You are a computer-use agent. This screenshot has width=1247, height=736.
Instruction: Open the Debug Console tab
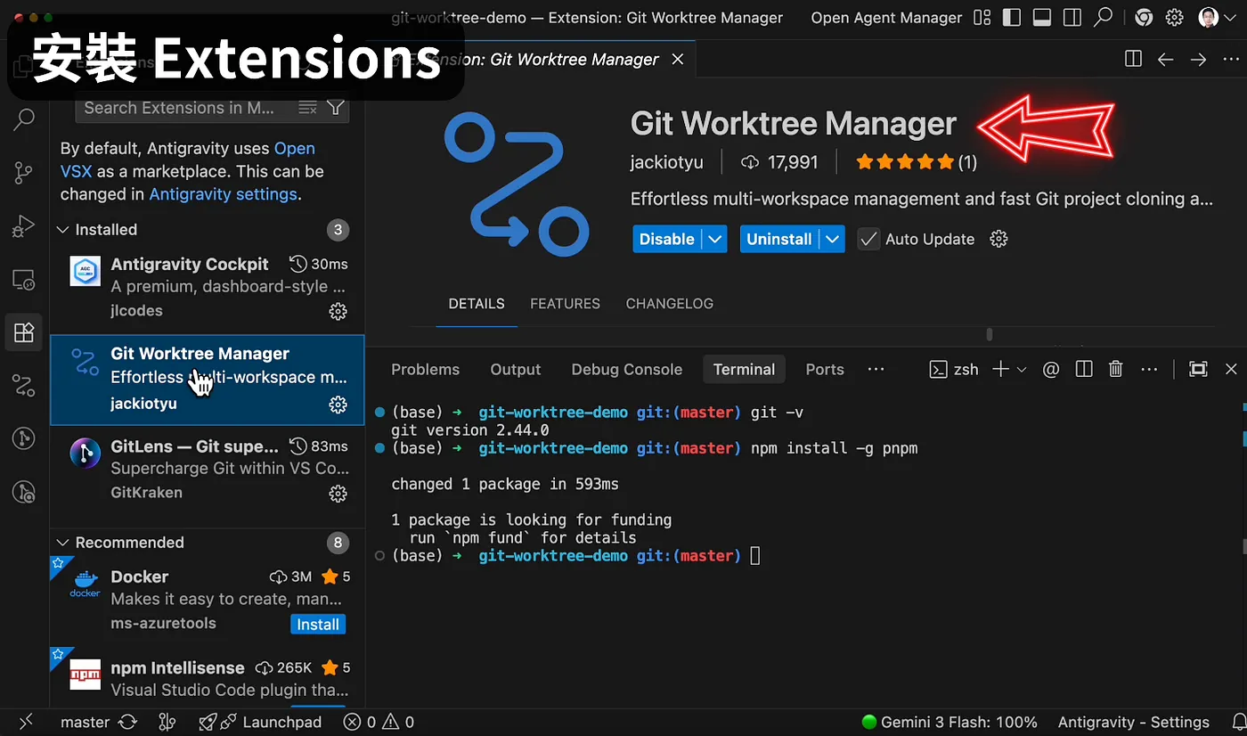pos(626,369)
